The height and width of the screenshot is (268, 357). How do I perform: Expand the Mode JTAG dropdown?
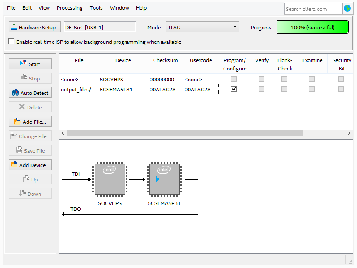tap(203, 27)
